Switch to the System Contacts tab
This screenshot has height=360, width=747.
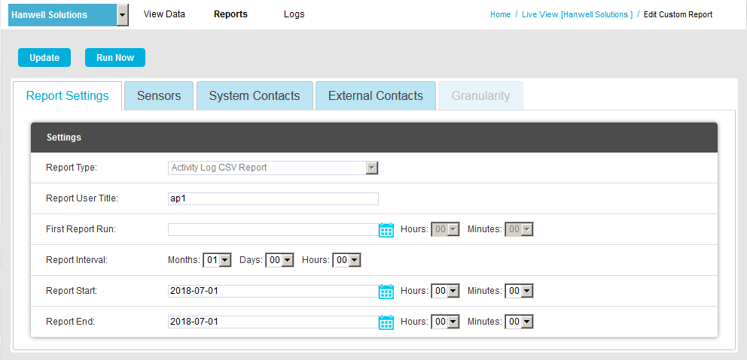click(255, 96)
